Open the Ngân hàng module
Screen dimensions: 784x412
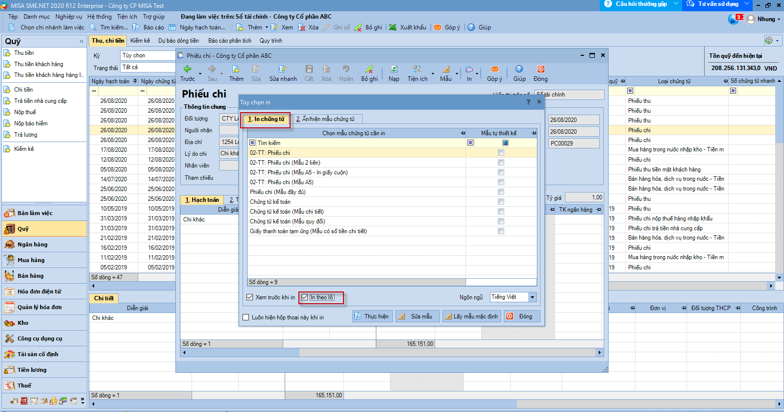[45, 244]
